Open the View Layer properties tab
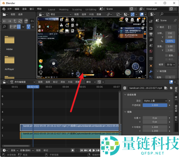Screen dimensions: 179x157 click(151, 40)
